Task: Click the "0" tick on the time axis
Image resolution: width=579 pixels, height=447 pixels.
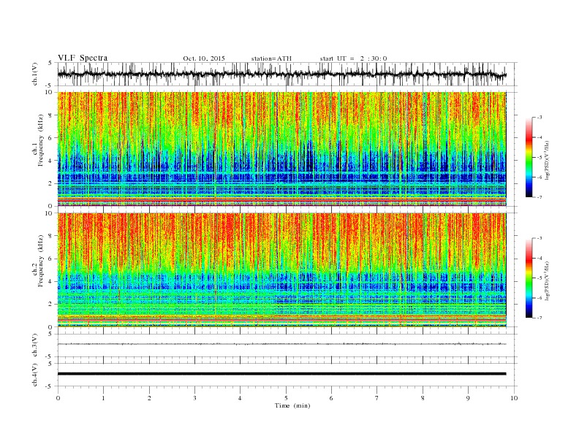Action: pyautogui.click(x=58, y=398)
